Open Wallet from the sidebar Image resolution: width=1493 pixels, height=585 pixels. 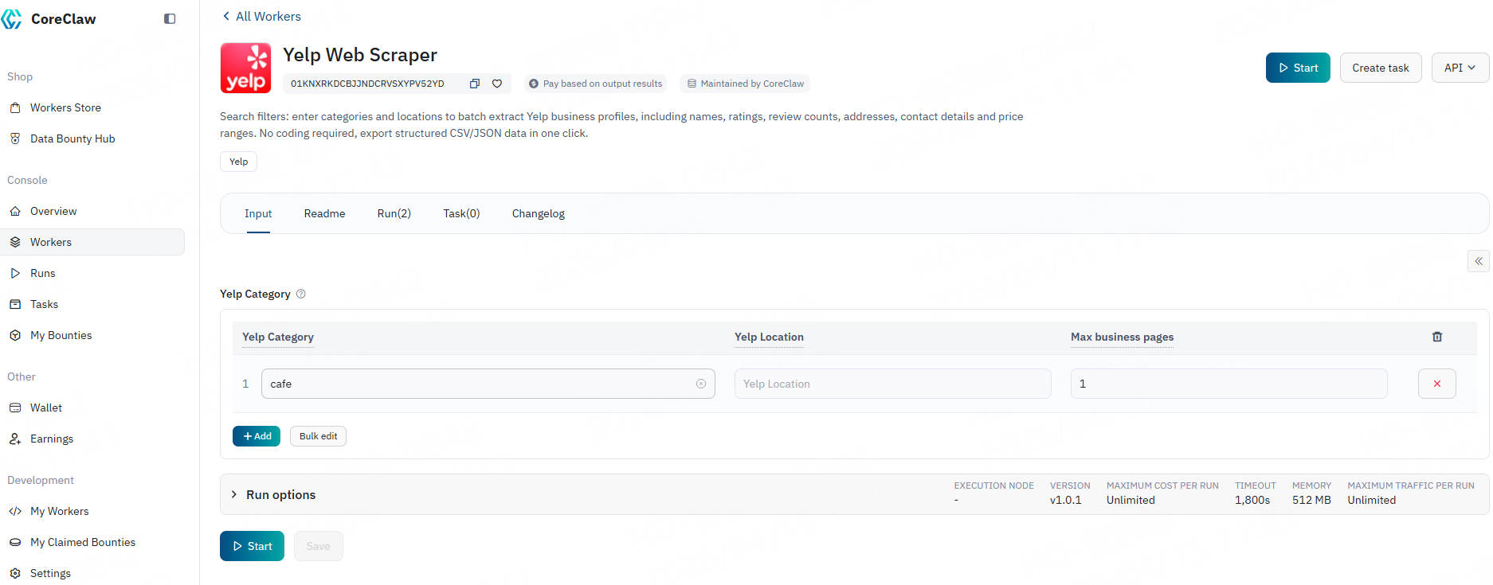pos(46,408)
